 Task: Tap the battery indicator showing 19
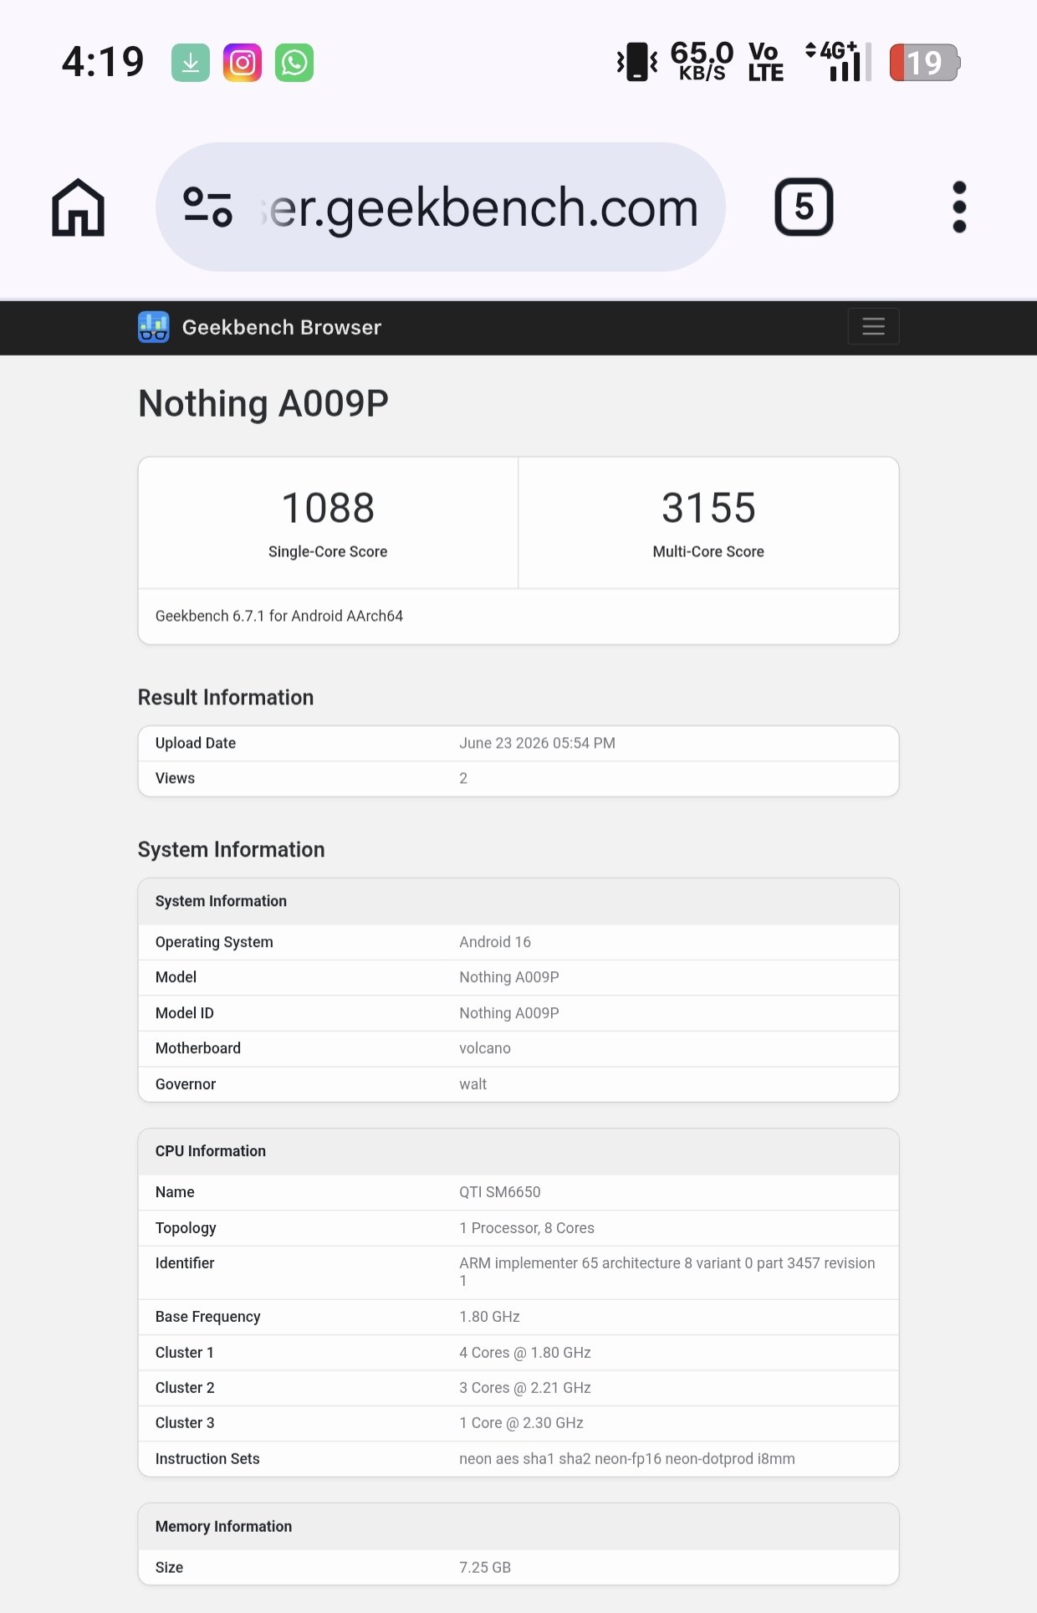click(x=925, y=63)
